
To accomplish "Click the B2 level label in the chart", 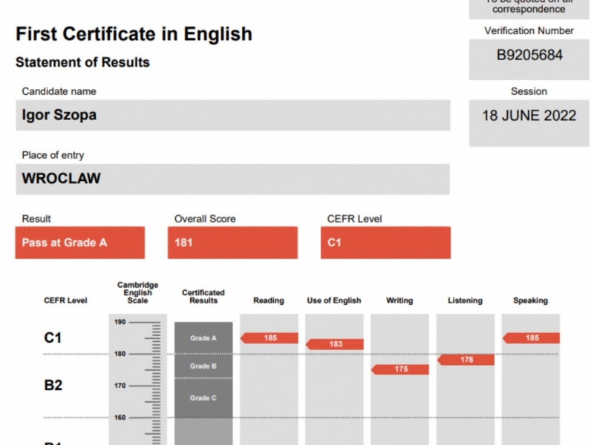I will coord(53,385).
